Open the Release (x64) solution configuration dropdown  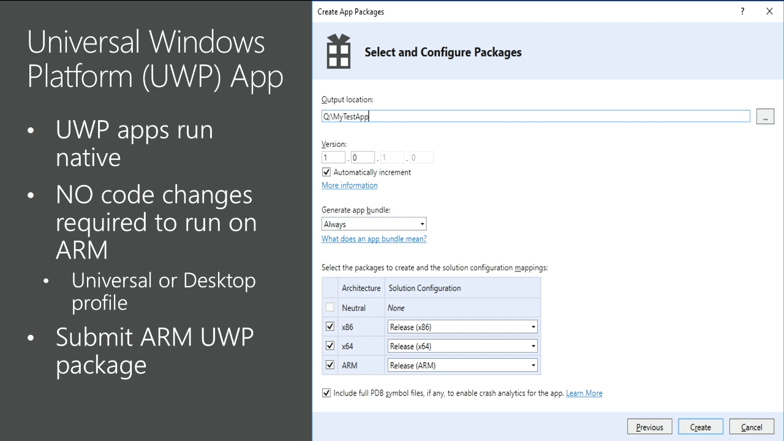click(x=532, y=345)
